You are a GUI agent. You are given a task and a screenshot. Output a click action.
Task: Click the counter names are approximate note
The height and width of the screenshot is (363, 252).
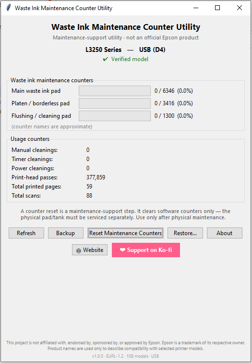pyautogui.click(x=52, y=126)
